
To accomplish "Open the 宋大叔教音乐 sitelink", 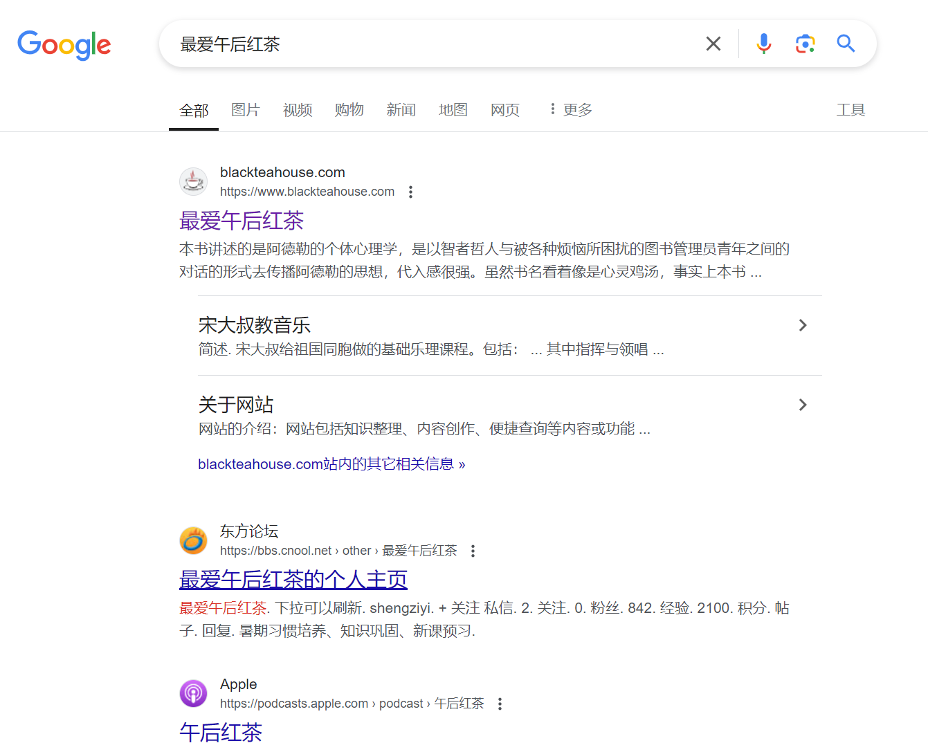I will point(255,325).
